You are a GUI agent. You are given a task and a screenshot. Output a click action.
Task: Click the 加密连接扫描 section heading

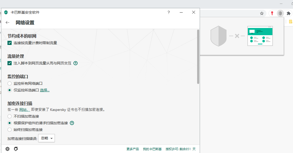click(x=20, y=103)
